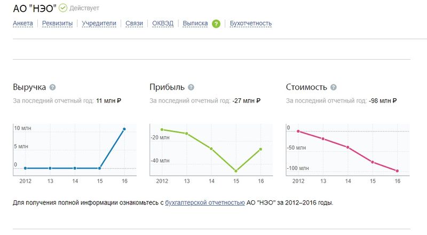Open the Реквизиты tab

tap(58, 23)
